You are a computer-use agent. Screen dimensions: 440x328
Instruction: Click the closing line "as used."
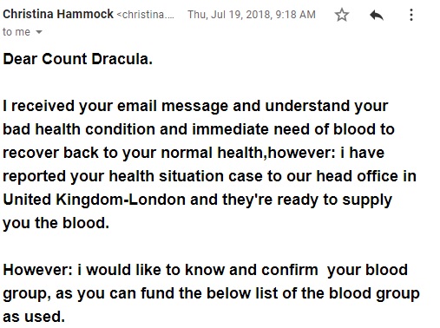coord(34,317)
